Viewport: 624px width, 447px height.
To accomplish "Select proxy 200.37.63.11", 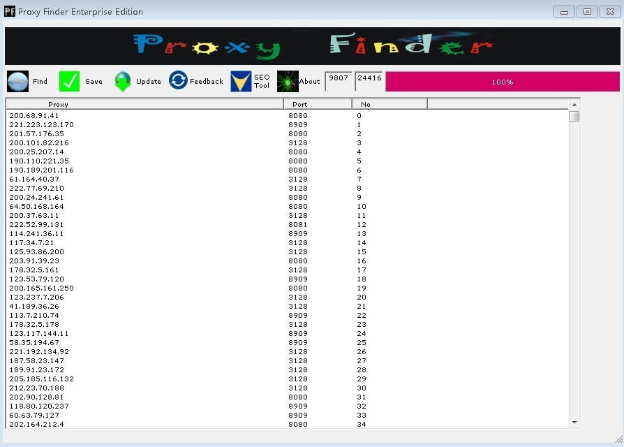I will 34,215.
